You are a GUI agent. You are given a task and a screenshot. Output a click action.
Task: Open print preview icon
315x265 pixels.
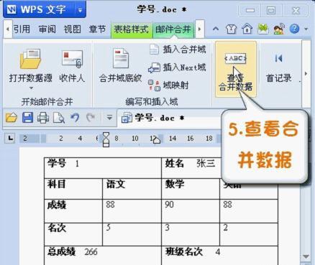(x=59, y=118)
